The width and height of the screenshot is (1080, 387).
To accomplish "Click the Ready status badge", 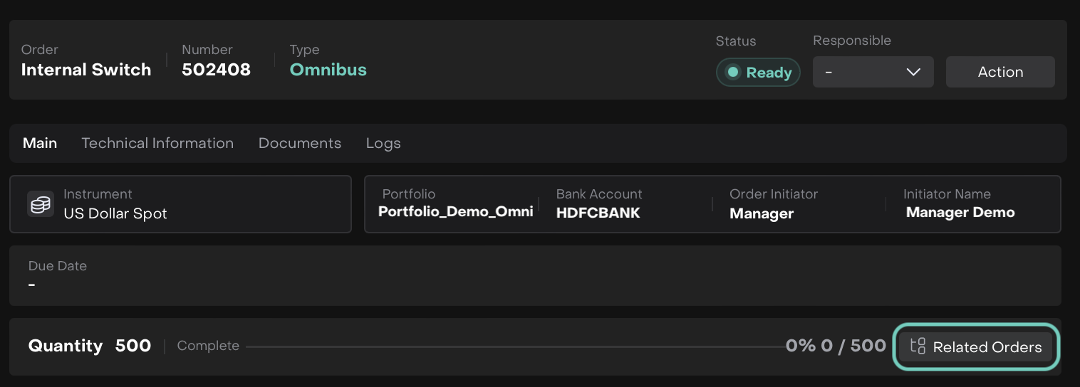I will (758, 73).
